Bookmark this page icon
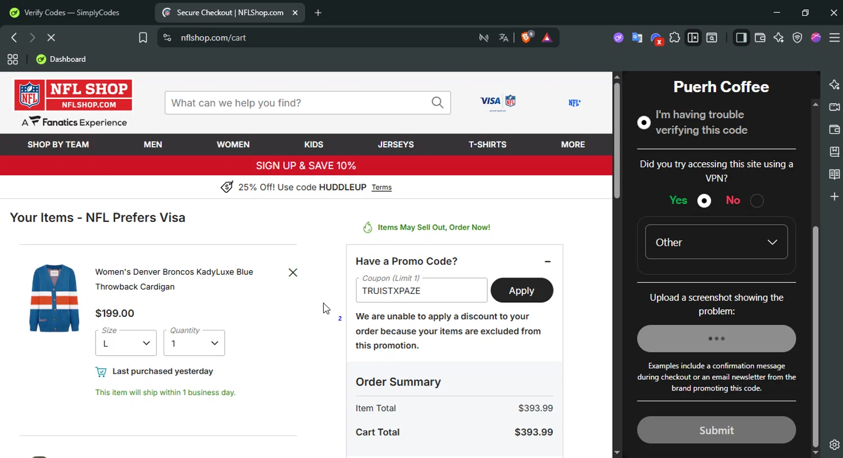The height and width of the screenshot is (458, 843). click(x=143, y=38)
